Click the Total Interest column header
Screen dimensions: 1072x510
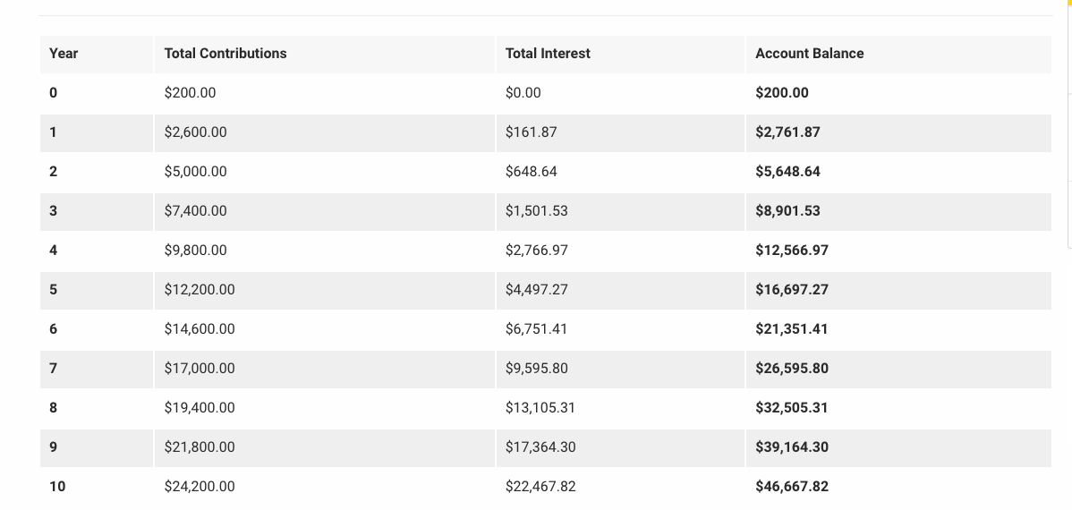548,54
